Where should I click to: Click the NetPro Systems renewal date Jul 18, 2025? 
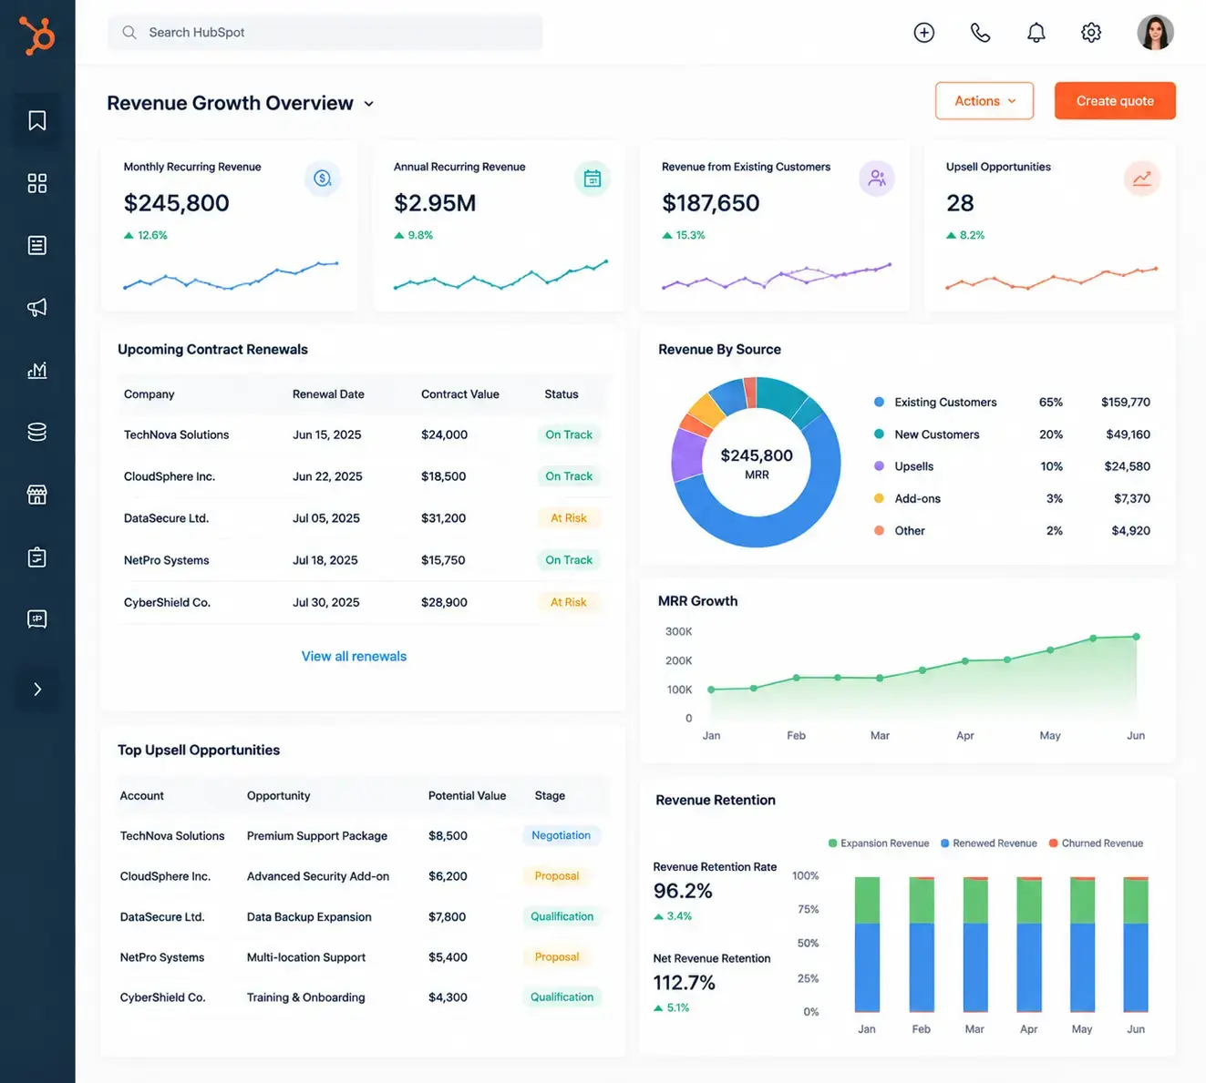tap(325, 560)
